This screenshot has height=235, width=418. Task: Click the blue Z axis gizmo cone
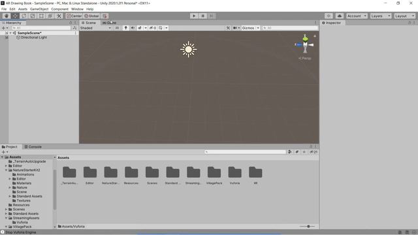point(298,44)
